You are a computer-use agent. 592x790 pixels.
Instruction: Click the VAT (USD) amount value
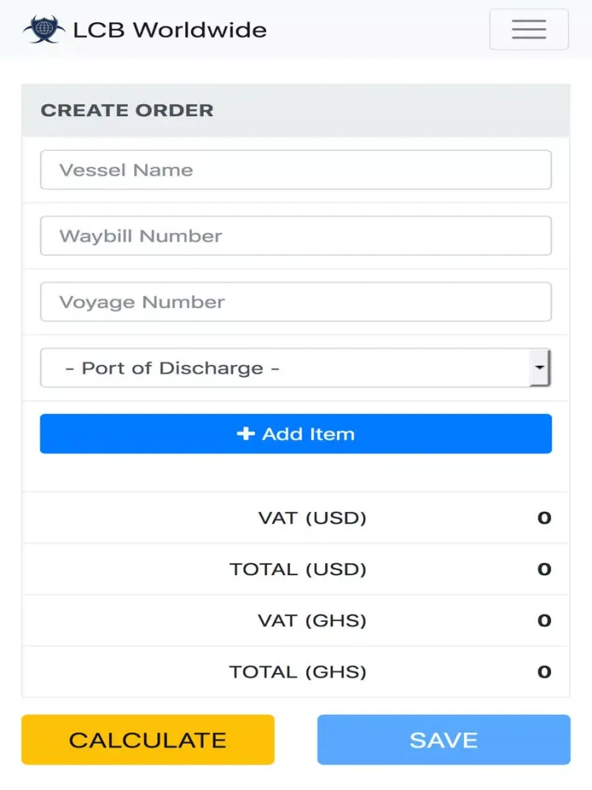coord(544,518)
